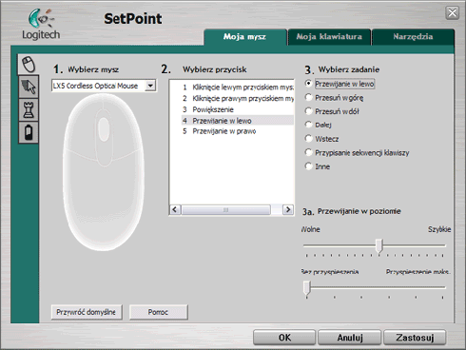This screenshot has width=466, height=350.
Task: Open the mouse button settings icon
Action: (x=29, y=64)
